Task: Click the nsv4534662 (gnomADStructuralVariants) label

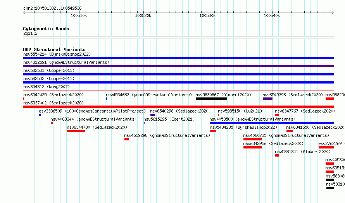Action: 149,95
